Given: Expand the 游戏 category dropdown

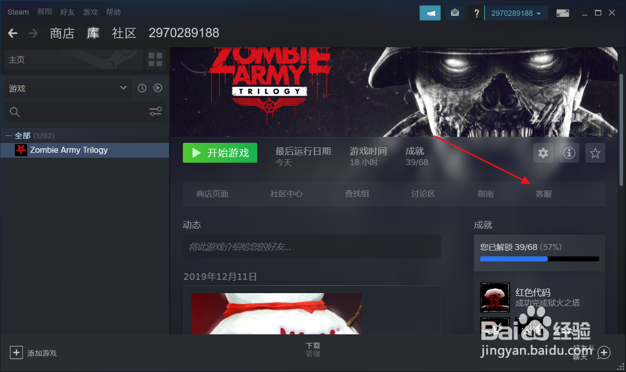Looking at the screenshot, I should coord(68,88).
